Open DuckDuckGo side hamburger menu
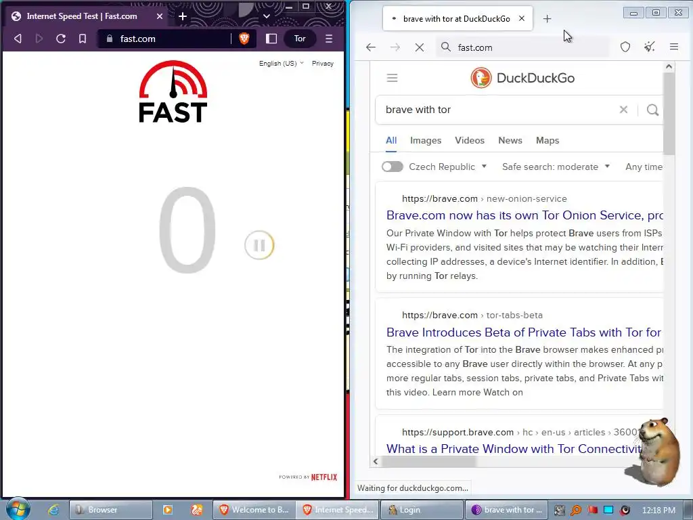The width and height of the screenshot is (693, 520). (x=392, y=79)
